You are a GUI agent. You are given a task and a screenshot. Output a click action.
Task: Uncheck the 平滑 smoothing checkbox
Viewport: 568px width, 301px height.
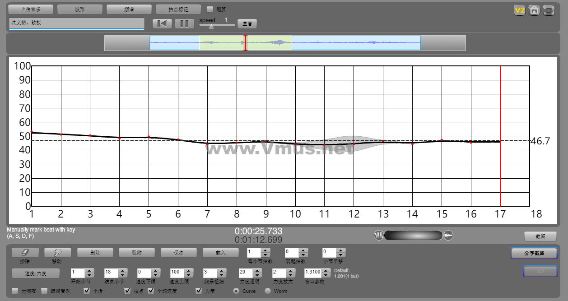88,291
